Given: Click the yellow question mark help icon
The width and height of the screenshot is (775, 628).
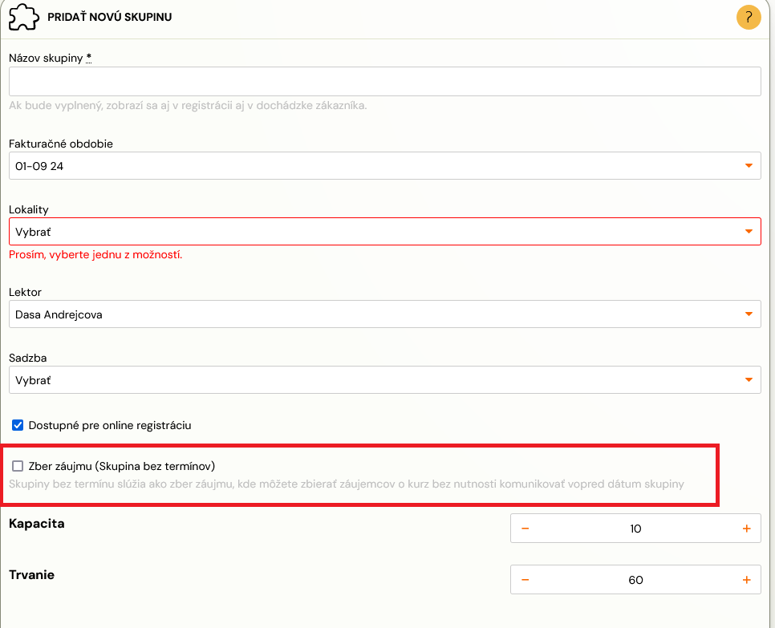Looking at the screenshot, I should click(749, 18).
